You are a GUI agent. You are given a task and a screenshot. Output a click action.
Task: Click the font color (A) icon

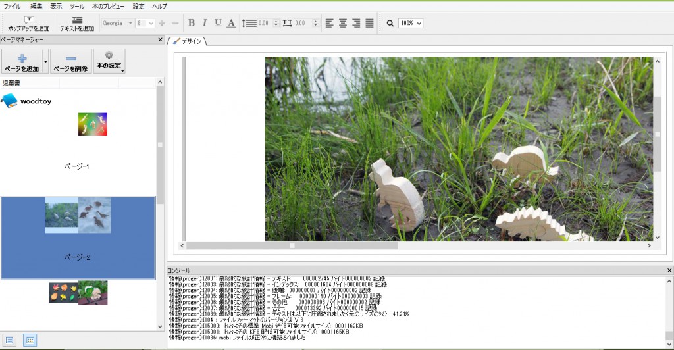click(x=231, y=23)
